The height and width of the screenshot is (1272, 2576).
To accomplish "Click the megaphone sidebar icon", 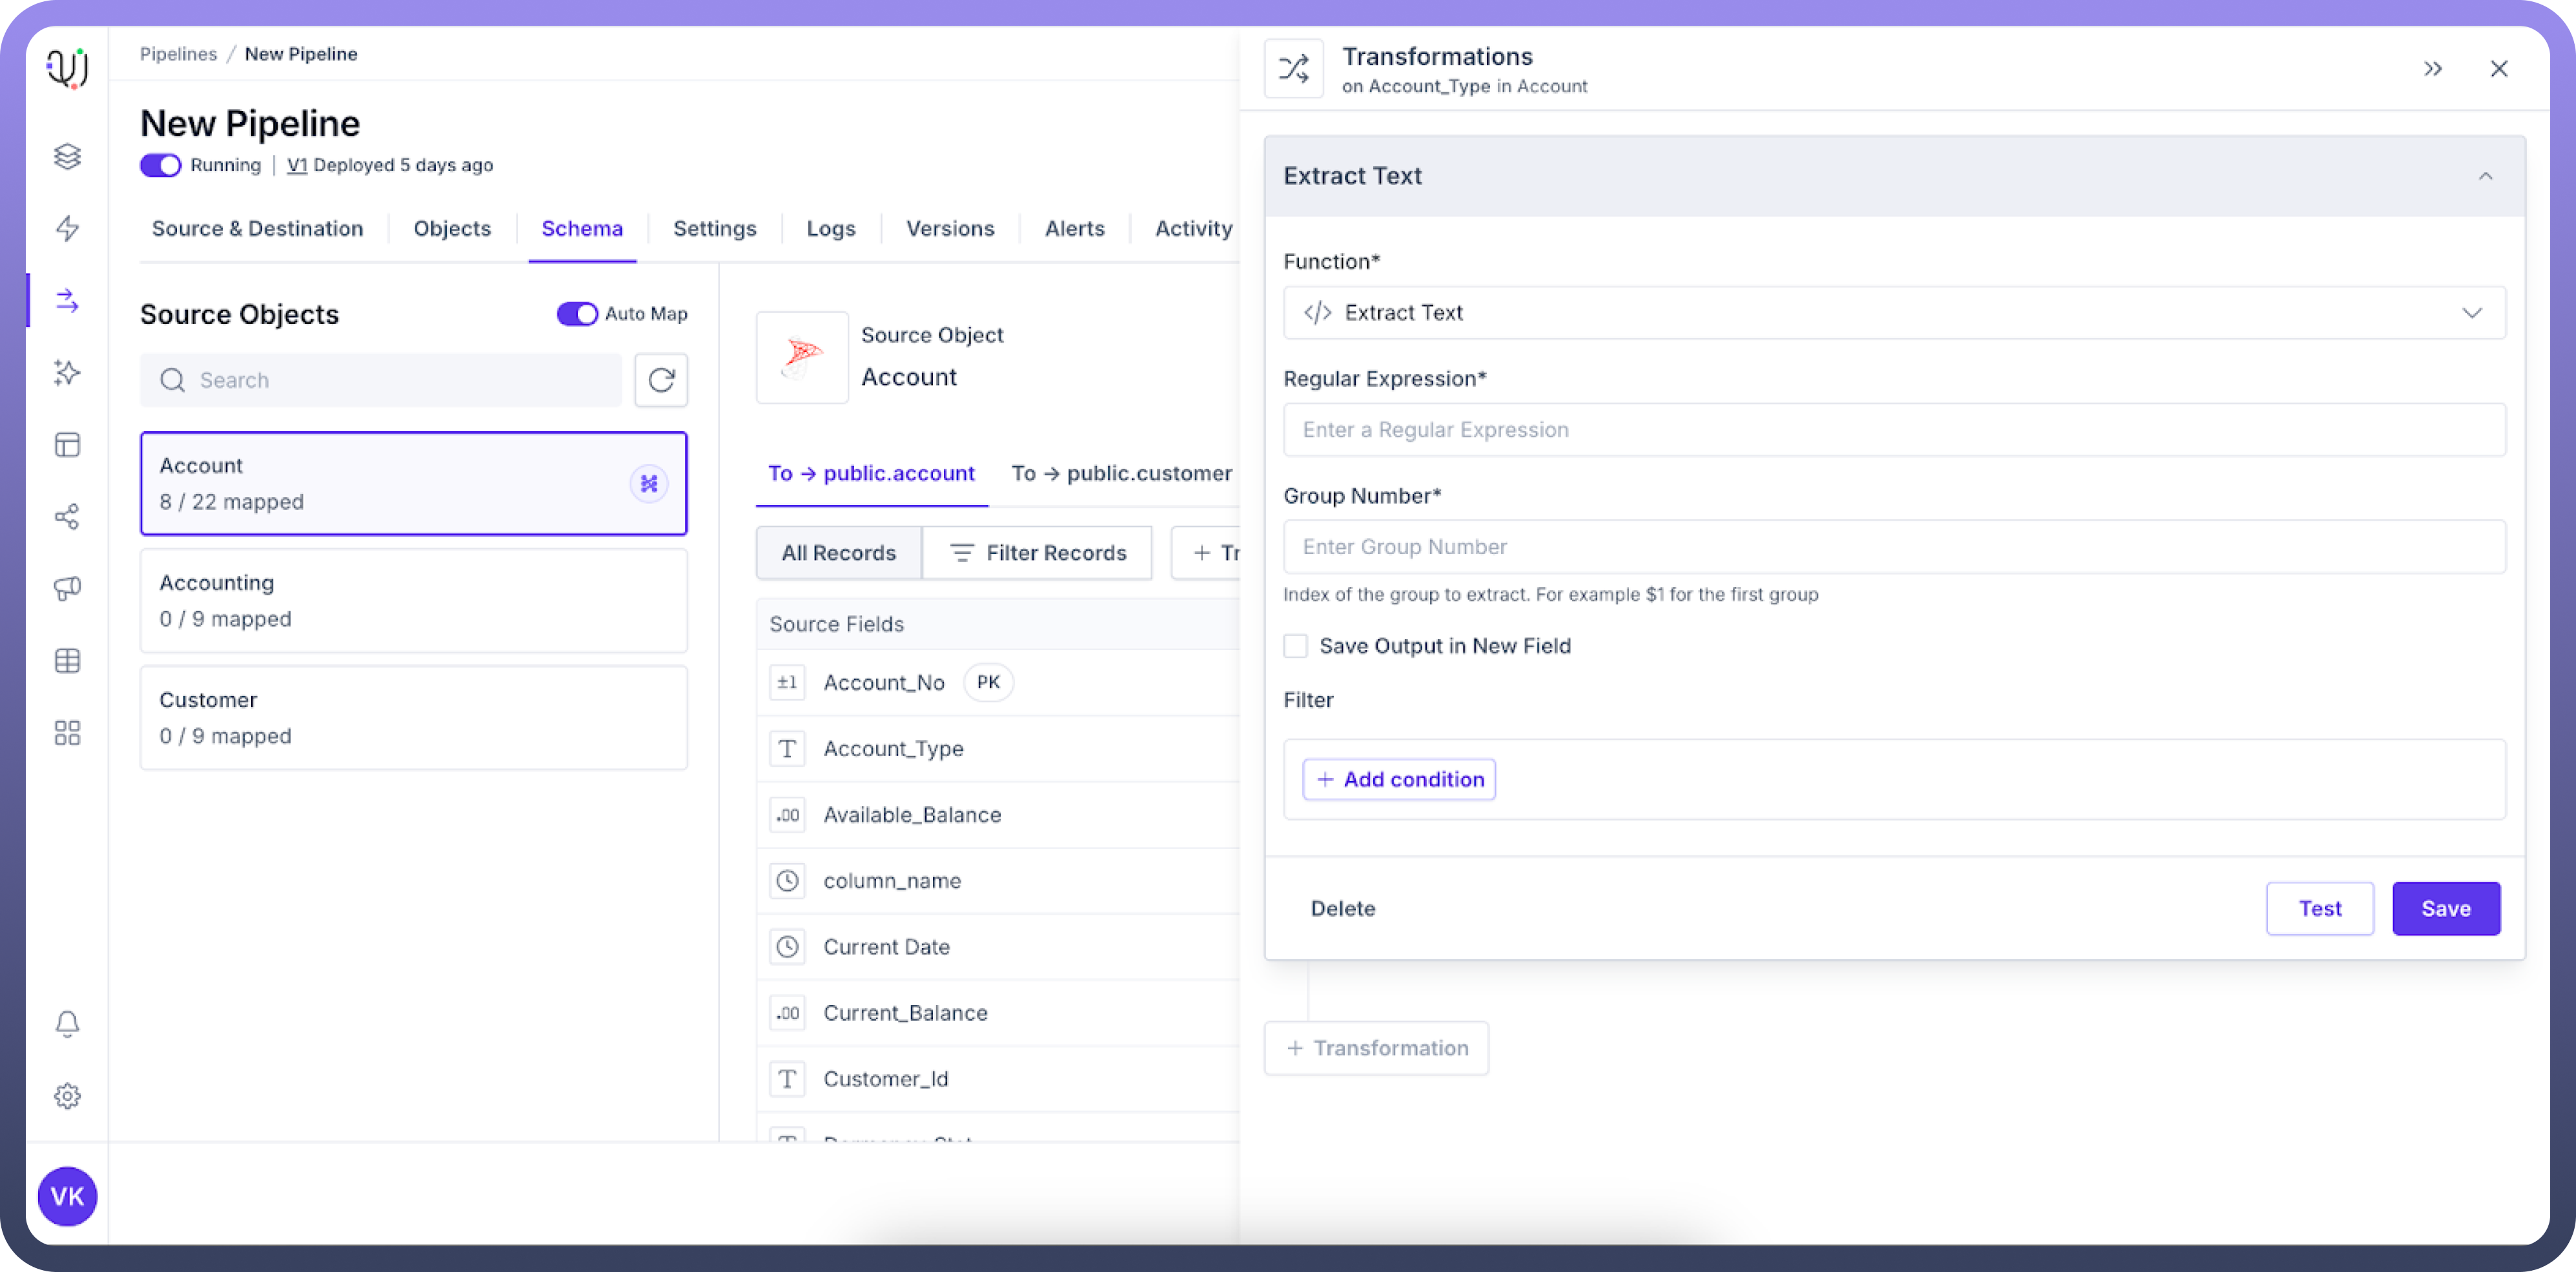I will [67, 588].
